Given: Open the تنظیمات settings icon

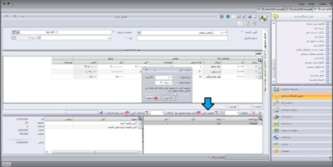Looking at the screenshot, I should click(x=276, y=151).
